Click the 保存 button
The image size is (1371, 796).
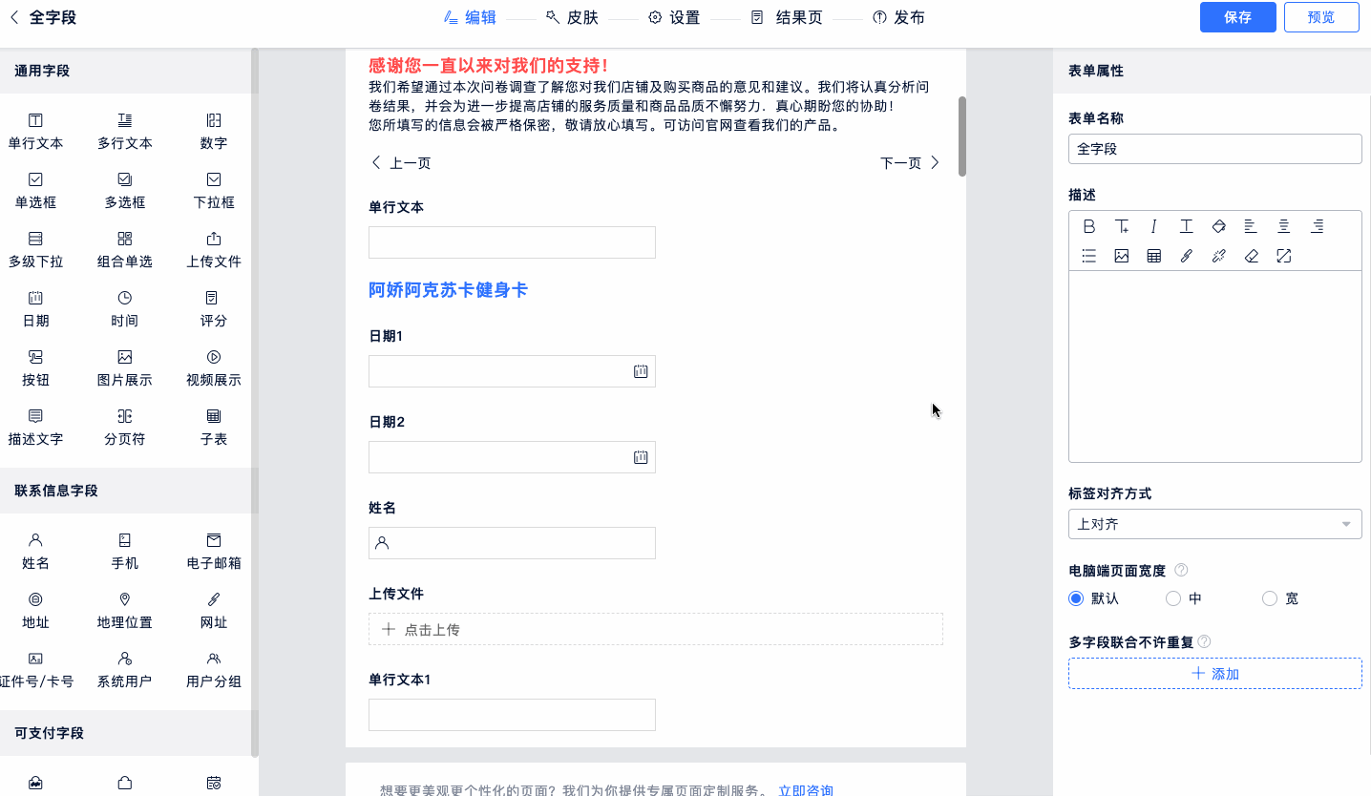click(1237, 17)
